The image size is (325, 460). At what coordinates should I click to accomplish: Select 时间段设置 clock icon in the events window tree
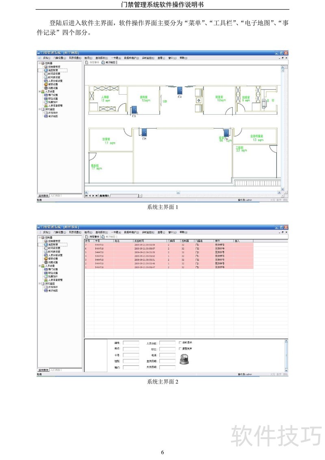(45, 248)
